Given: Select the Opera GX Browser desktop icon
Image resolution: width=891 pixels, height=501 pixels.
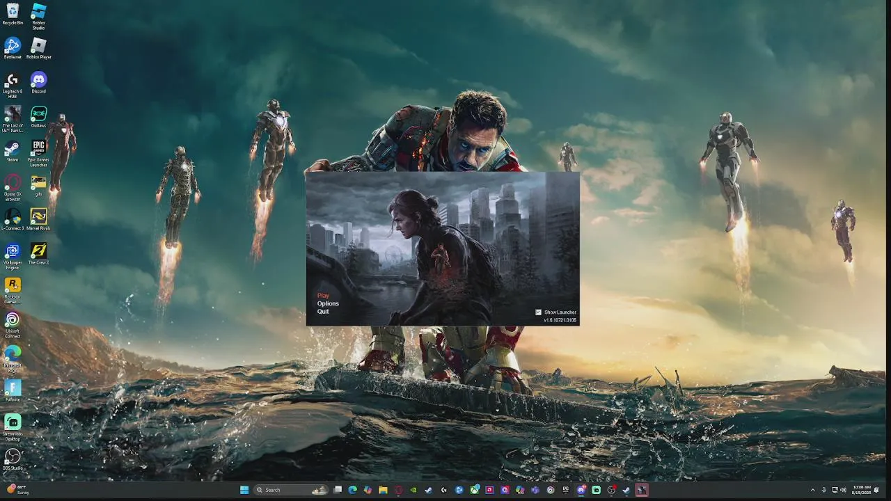Looking at the screenshot, I should pyautogui.click(x=13, y=187).
